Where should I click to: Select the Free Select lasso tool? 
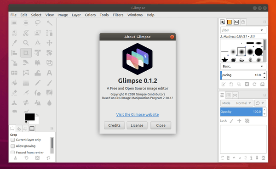[x=38, y=23]
